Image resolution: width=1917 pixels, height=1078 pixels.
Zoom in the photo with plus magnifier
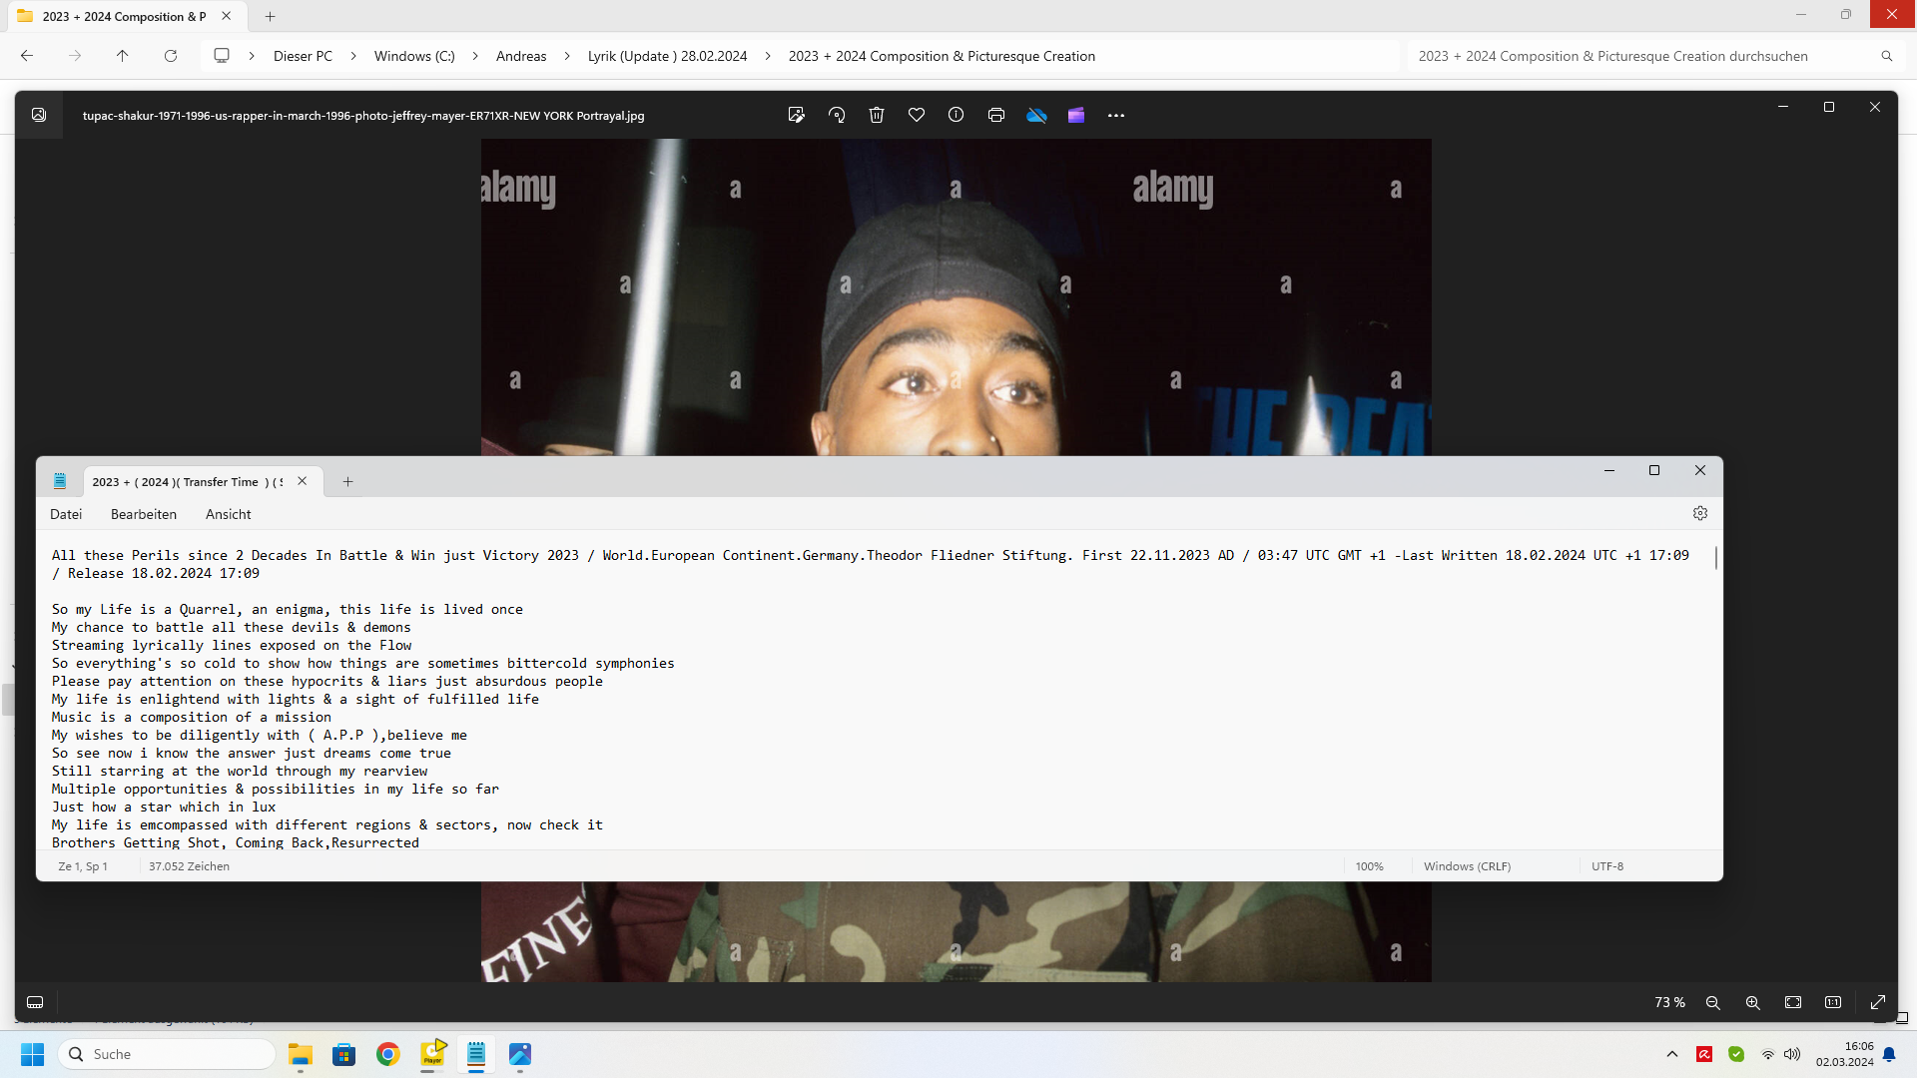coord(1753,1002)
